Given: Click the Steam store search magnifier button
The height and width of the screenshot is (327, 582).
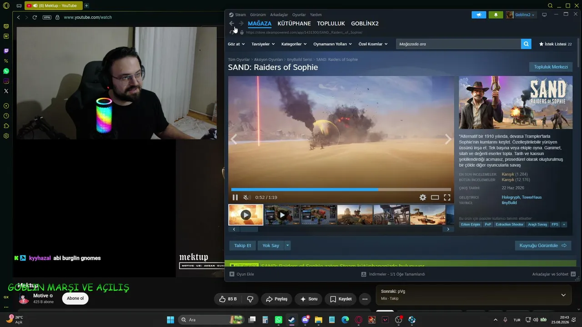Looking at the screenshot, I should tap(526, 44).
